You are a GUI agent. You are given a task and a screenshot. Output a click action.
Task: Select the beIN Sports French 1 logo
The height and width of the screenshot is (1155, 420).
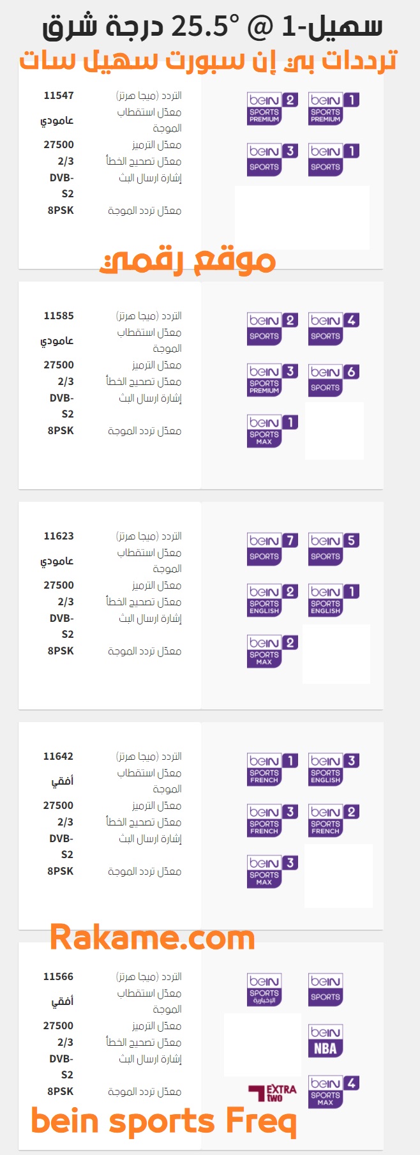(273, 769)
